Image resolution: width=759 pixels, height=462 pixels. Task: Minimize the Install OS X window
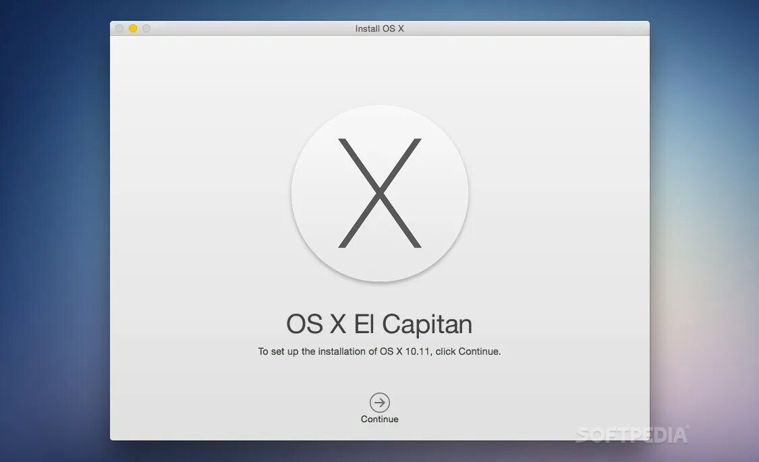coord(133,28)
